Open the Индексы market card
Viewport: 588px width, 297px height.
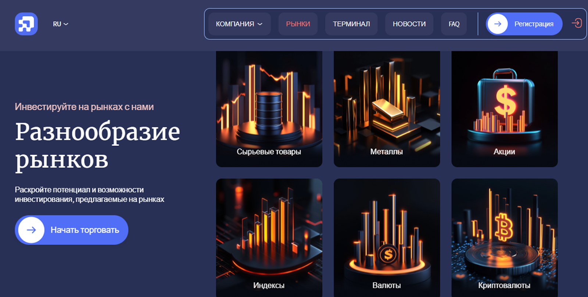pyautogui.click(x=269, y=238)
